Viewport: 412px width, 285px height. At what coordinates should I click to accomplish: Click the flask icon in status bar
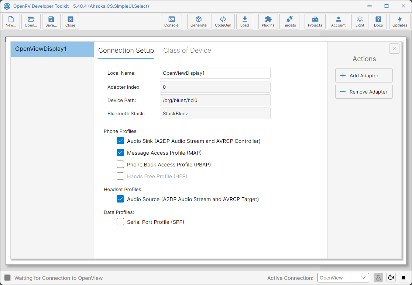[378, 278]
